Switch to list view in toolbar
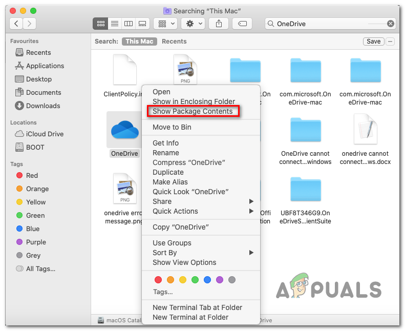 114,24
